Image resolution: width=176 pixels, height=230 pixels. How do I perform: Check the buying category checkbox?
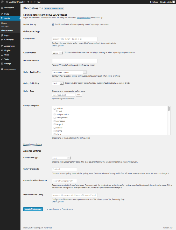click(x=54, y=131)
